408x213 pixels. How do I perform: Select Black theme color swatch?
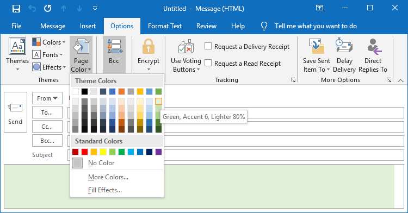click(x=84, y=91)
